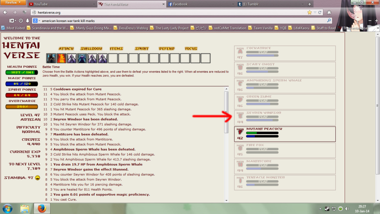Image resolution: width=380 pixels, height=214 pixels.
Task: Cast the fire spell quickbar icon
Action: click(x=61, y=58)
